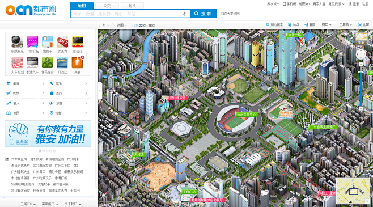Click the 雅安加油 banner image
373x207 pixels.
click(48, 133)
